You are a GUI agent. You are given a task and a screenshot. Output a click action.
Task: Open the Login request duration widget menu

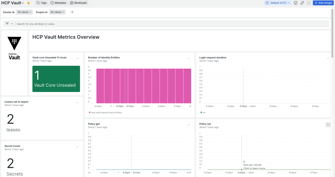328,58
